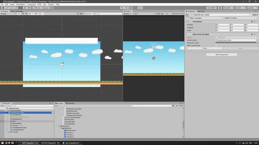
Task: Select the Move tool in the toolbar
Action: point(7,8)
